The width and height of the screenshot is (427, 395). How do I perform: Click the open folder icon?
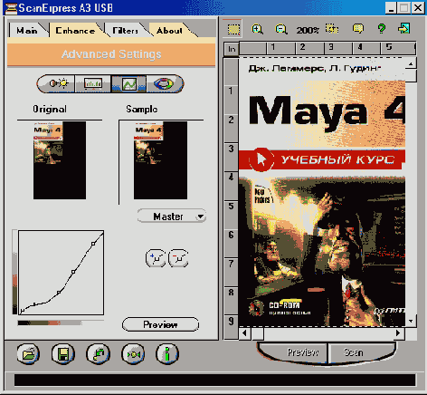pos(28,354)
